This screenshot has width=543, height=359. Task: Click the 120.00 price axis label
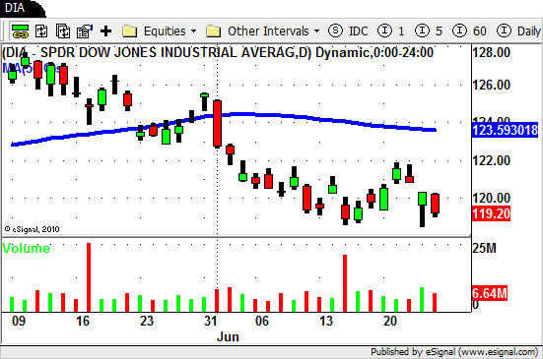point(491,199)
